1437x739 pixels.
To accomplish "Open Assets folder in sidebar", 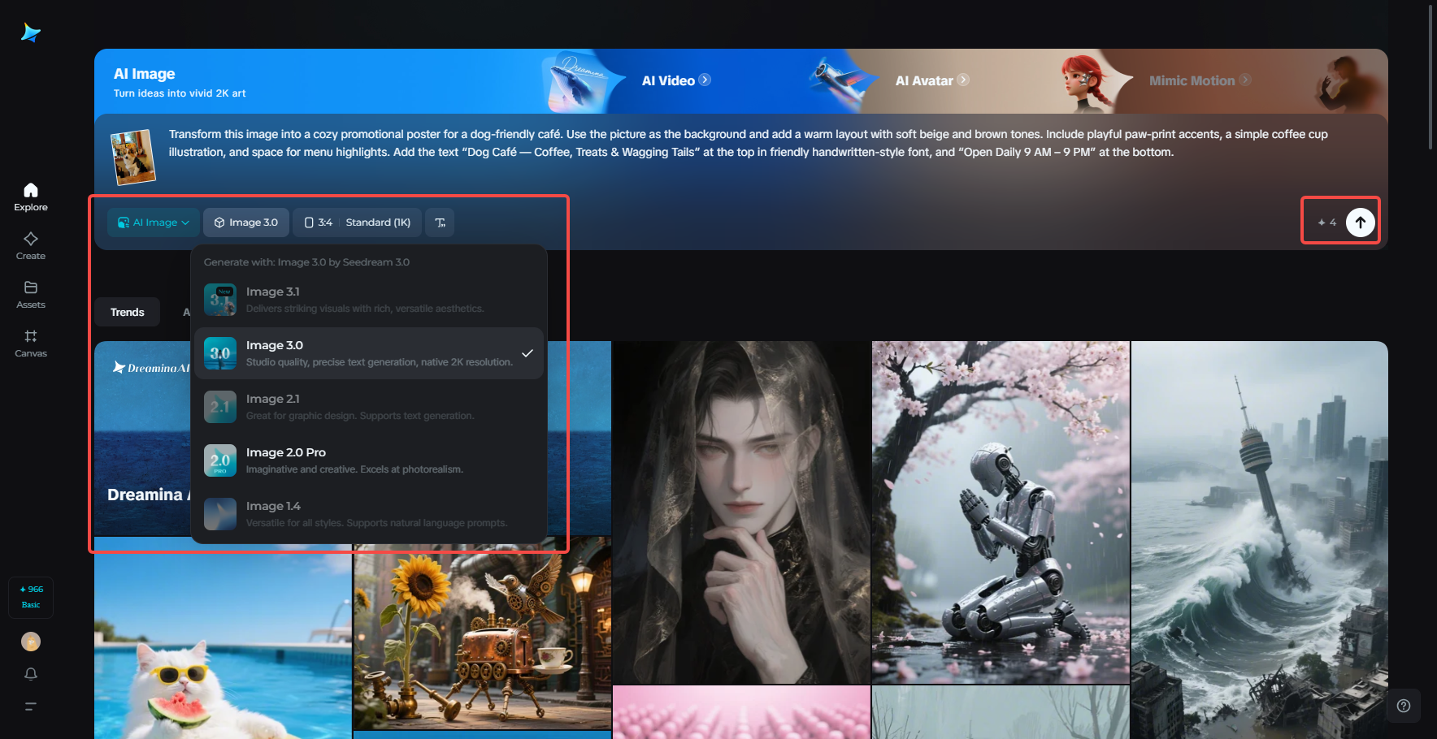I will [x=31, y=294].
